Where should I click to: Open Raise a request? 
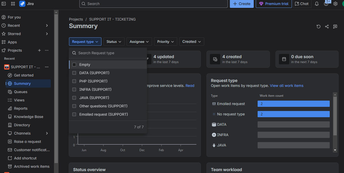pos(28,142)
